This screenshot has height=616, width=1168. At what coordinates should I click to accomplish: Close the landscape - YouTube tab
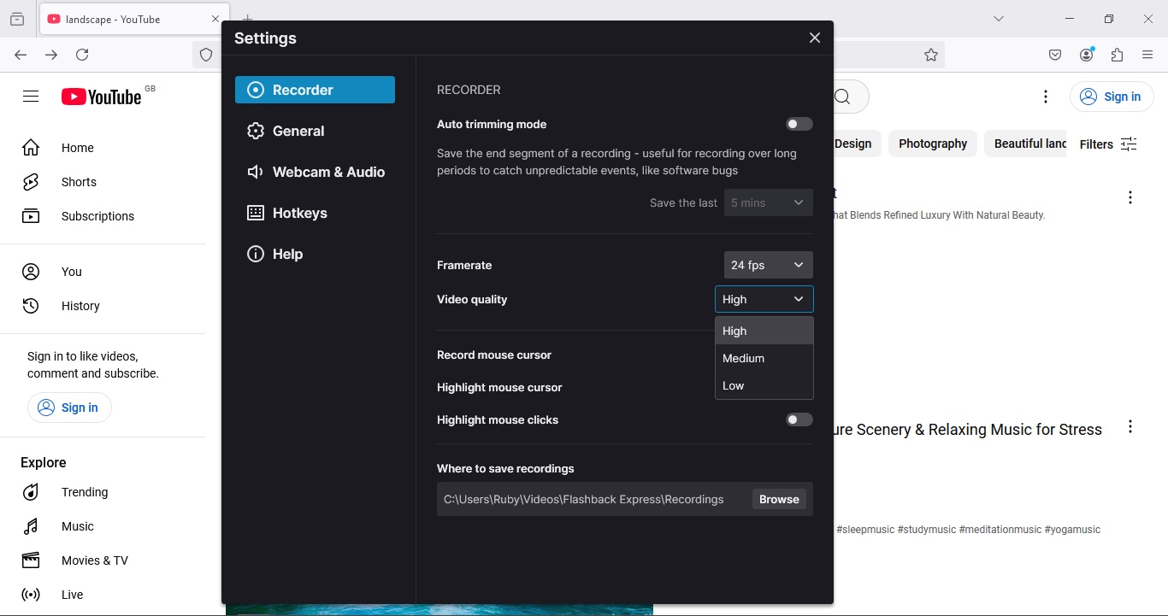point(215,19)
